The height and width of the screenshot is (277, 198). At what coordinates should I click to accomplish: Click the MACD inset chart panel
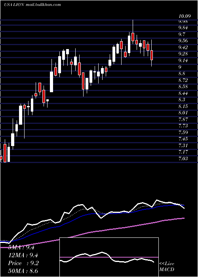pos(109,257)
